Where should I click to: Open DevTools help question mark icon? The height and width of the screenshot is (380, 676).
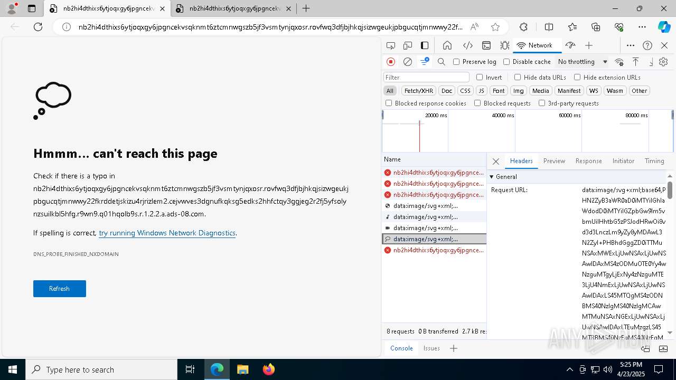click(x=647, y=45)
